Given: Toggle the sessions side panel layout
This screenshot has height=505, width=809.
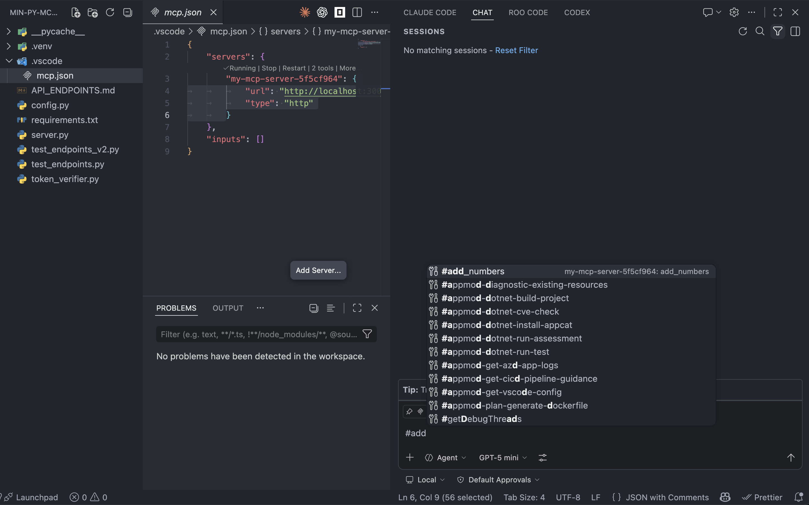Looking at the screenshot, I should pos(795,31).
